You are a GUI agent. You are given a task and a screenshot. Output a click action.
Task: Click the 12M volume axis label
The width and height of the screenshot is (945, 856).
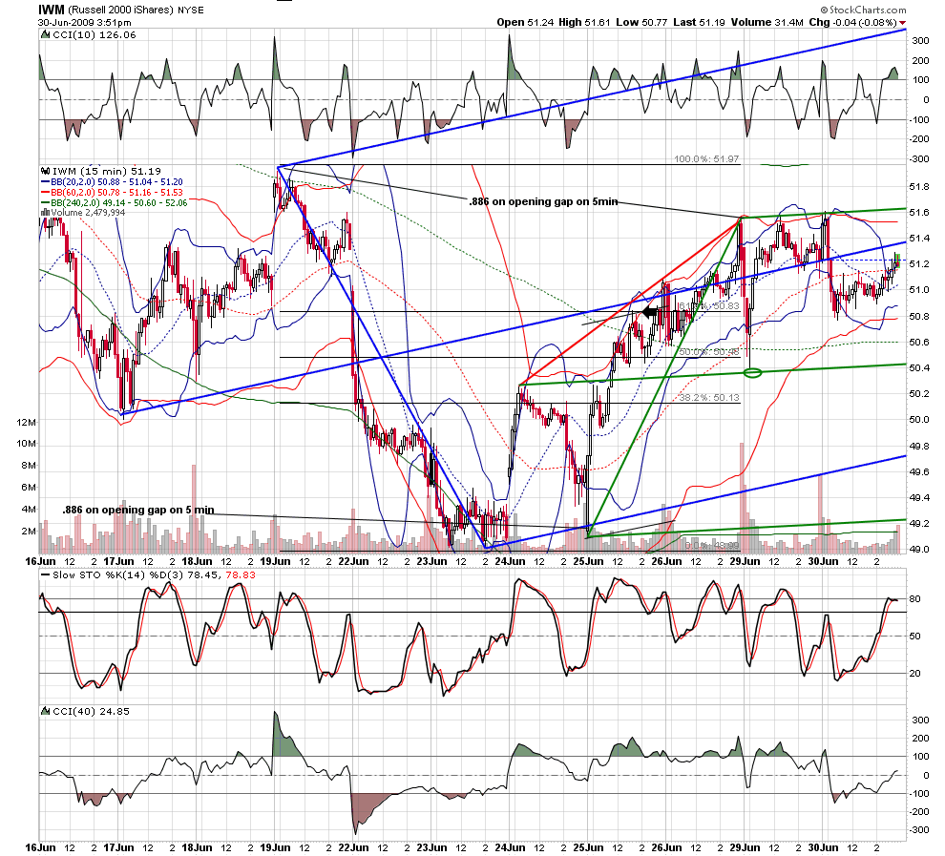click(x=27, y=422)
